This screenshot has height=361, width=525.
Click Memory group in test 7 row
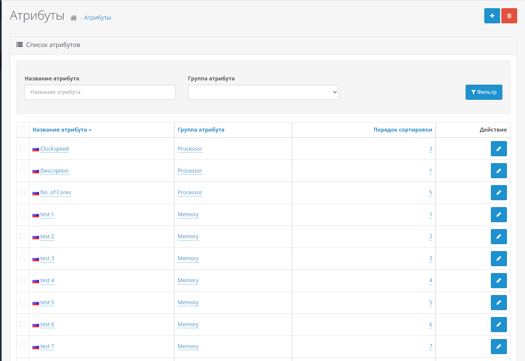pos(188,346)
